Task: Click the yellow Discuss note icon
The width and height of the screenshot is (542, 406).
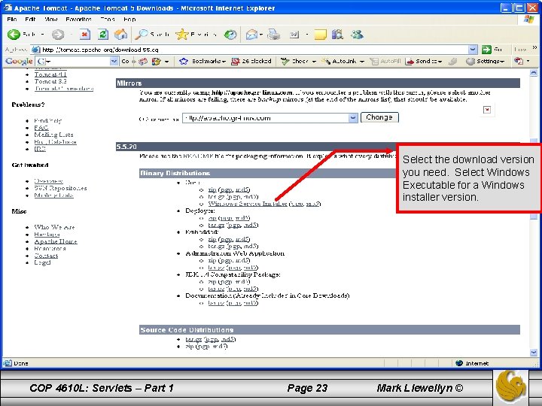Action: click(320, 35)
